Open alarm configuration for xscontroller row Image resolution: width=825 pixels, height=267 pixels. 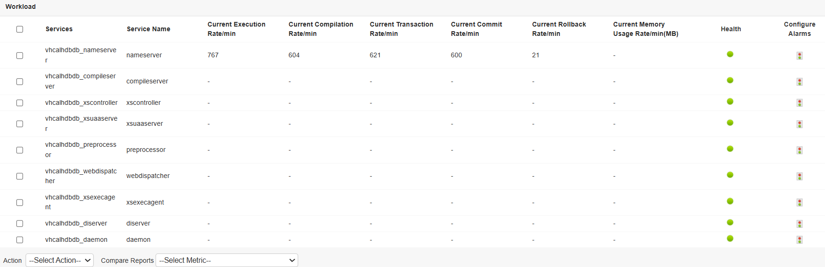click(799, 103)
